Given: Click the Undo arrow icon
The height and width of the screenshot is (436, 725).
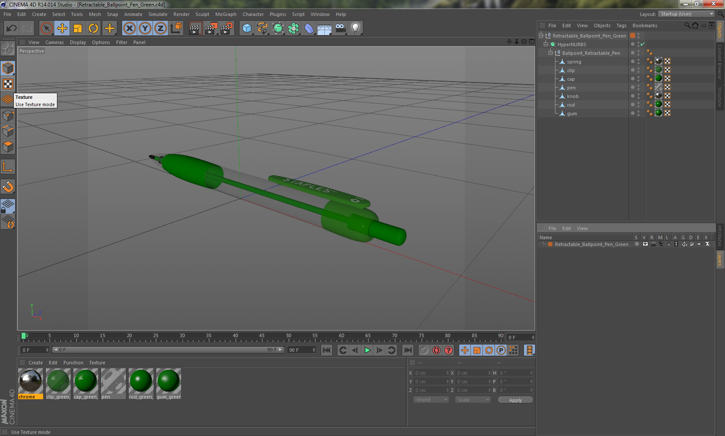Looking at the screenshot, I should pos(11,28).
